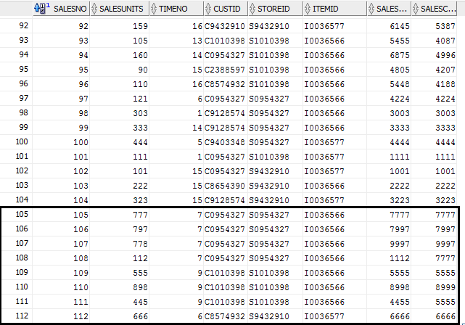Click the sort order icon beside SALESNO
Viewport: 465px width, 325px height.
pos(42,9)
